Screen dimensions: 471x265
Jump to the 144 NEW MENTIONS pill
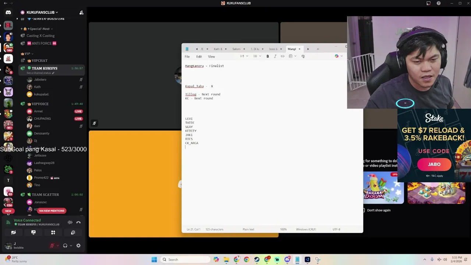point(52,211)
